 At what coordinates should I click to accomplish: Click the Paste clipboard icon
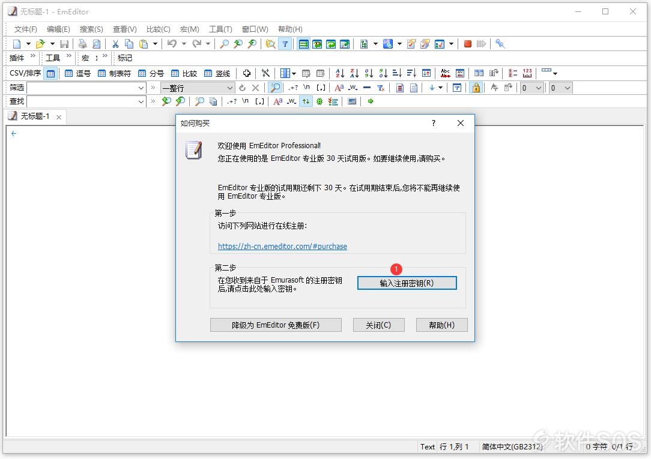(144, 44)
